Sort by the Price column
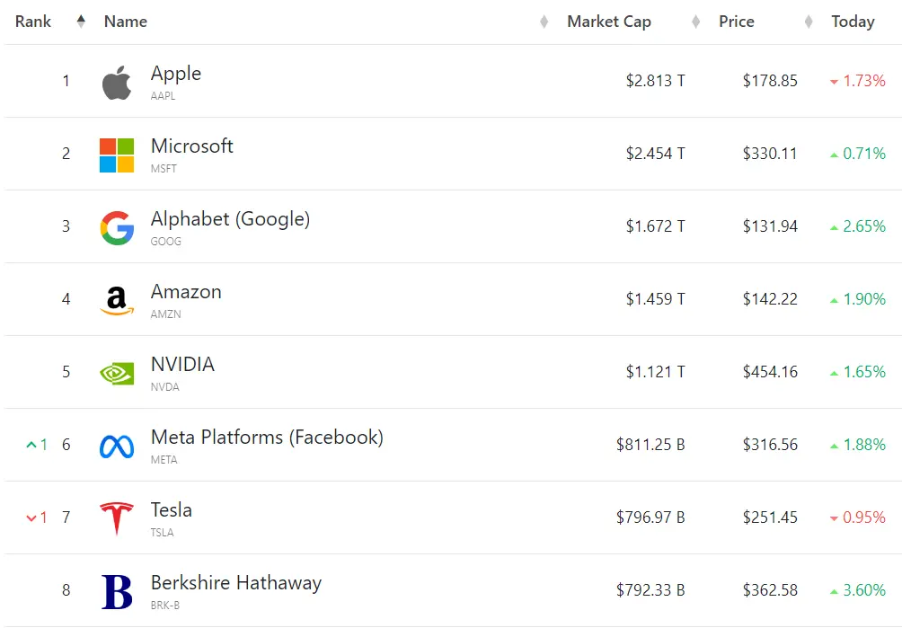Image resolution: width=902 pixels, height=628 pixels. (x=737, y=22)
